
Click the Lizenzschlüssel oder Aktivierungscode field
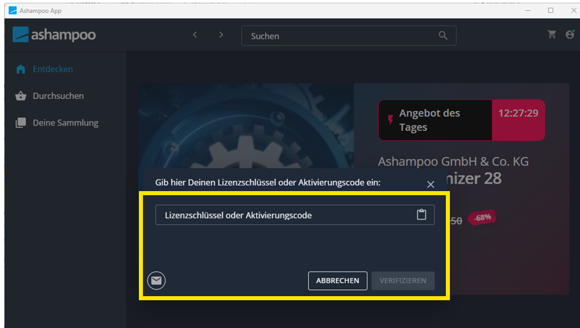295,215
